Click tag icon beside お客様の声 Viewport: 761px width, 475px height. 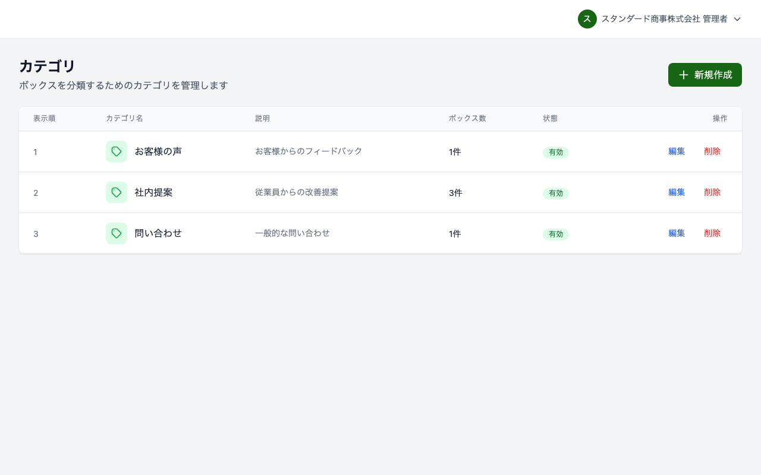click(117, 151)
